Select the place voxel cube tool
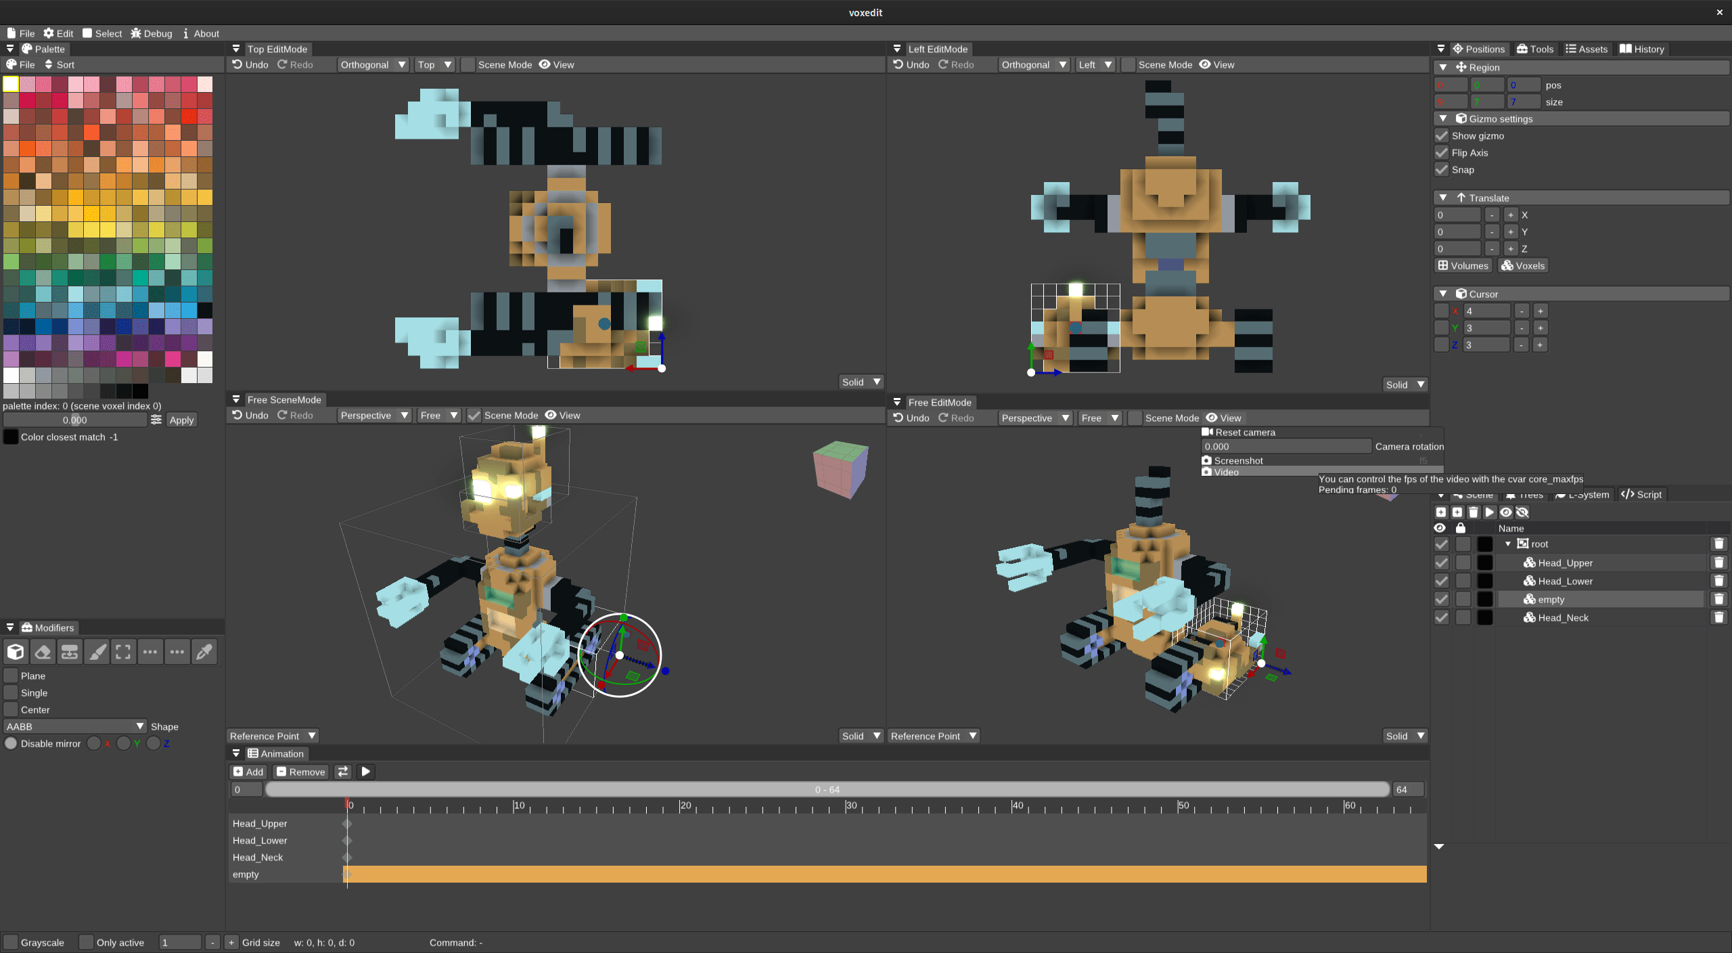 tap(16, 652)
